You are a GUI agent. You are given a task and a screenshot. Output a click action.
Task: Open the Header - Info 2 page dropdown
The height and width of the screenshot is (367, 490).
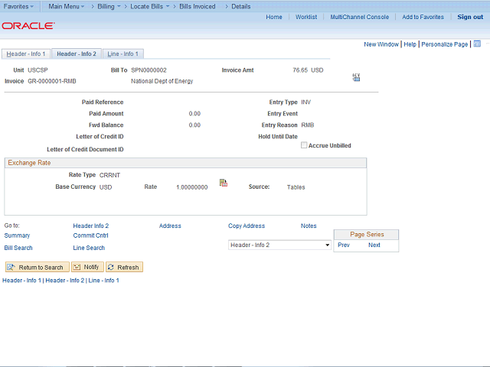pyautogui.click(x=279, y=245)
